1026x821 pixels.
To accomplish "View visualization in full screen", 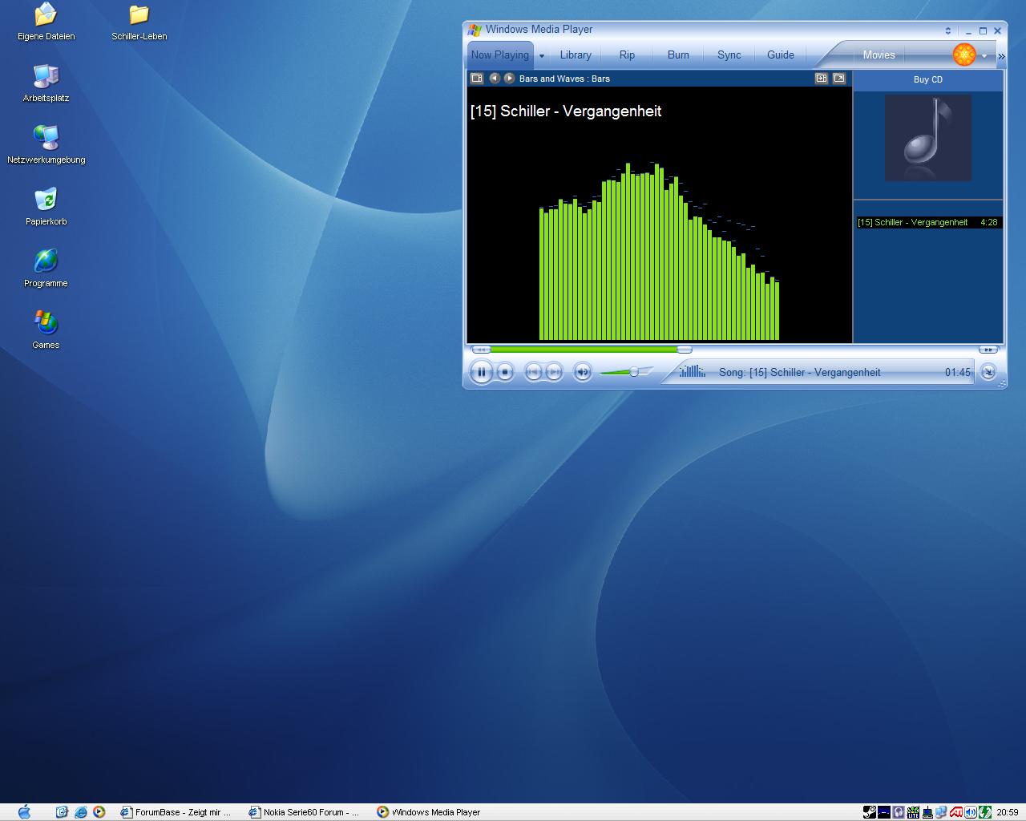I will click(x=839, y=78).
